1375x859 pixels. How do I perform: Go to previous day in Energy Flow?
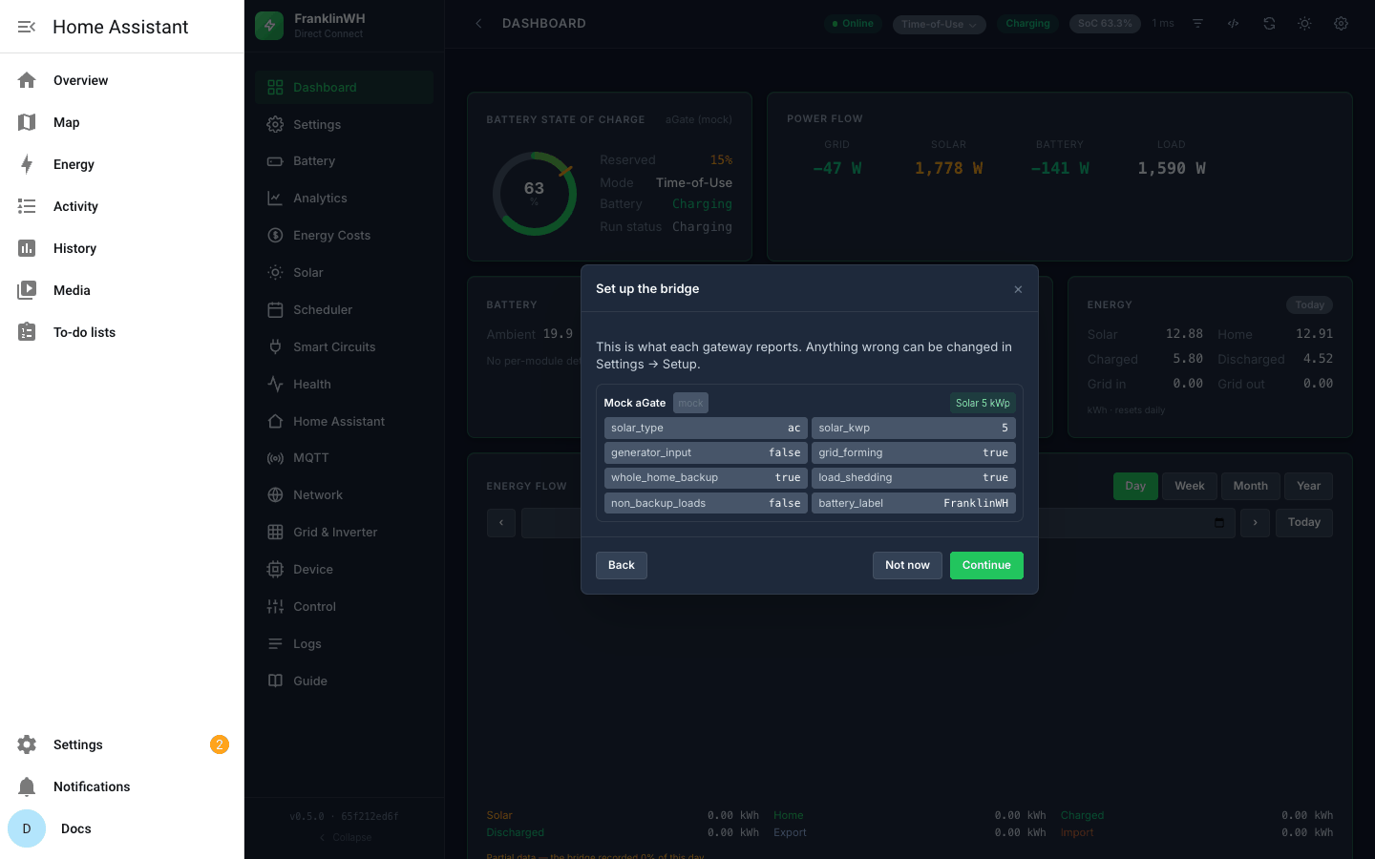point(501,522)
